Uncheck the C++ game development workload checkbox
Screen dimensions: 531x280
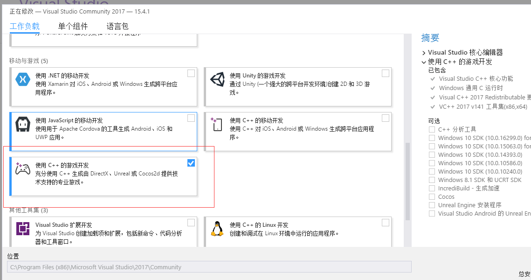coord(191,163)
